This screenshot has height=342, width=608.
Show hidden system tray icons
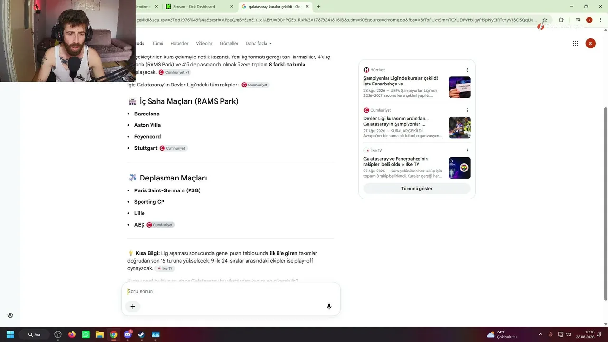[540, 334]
